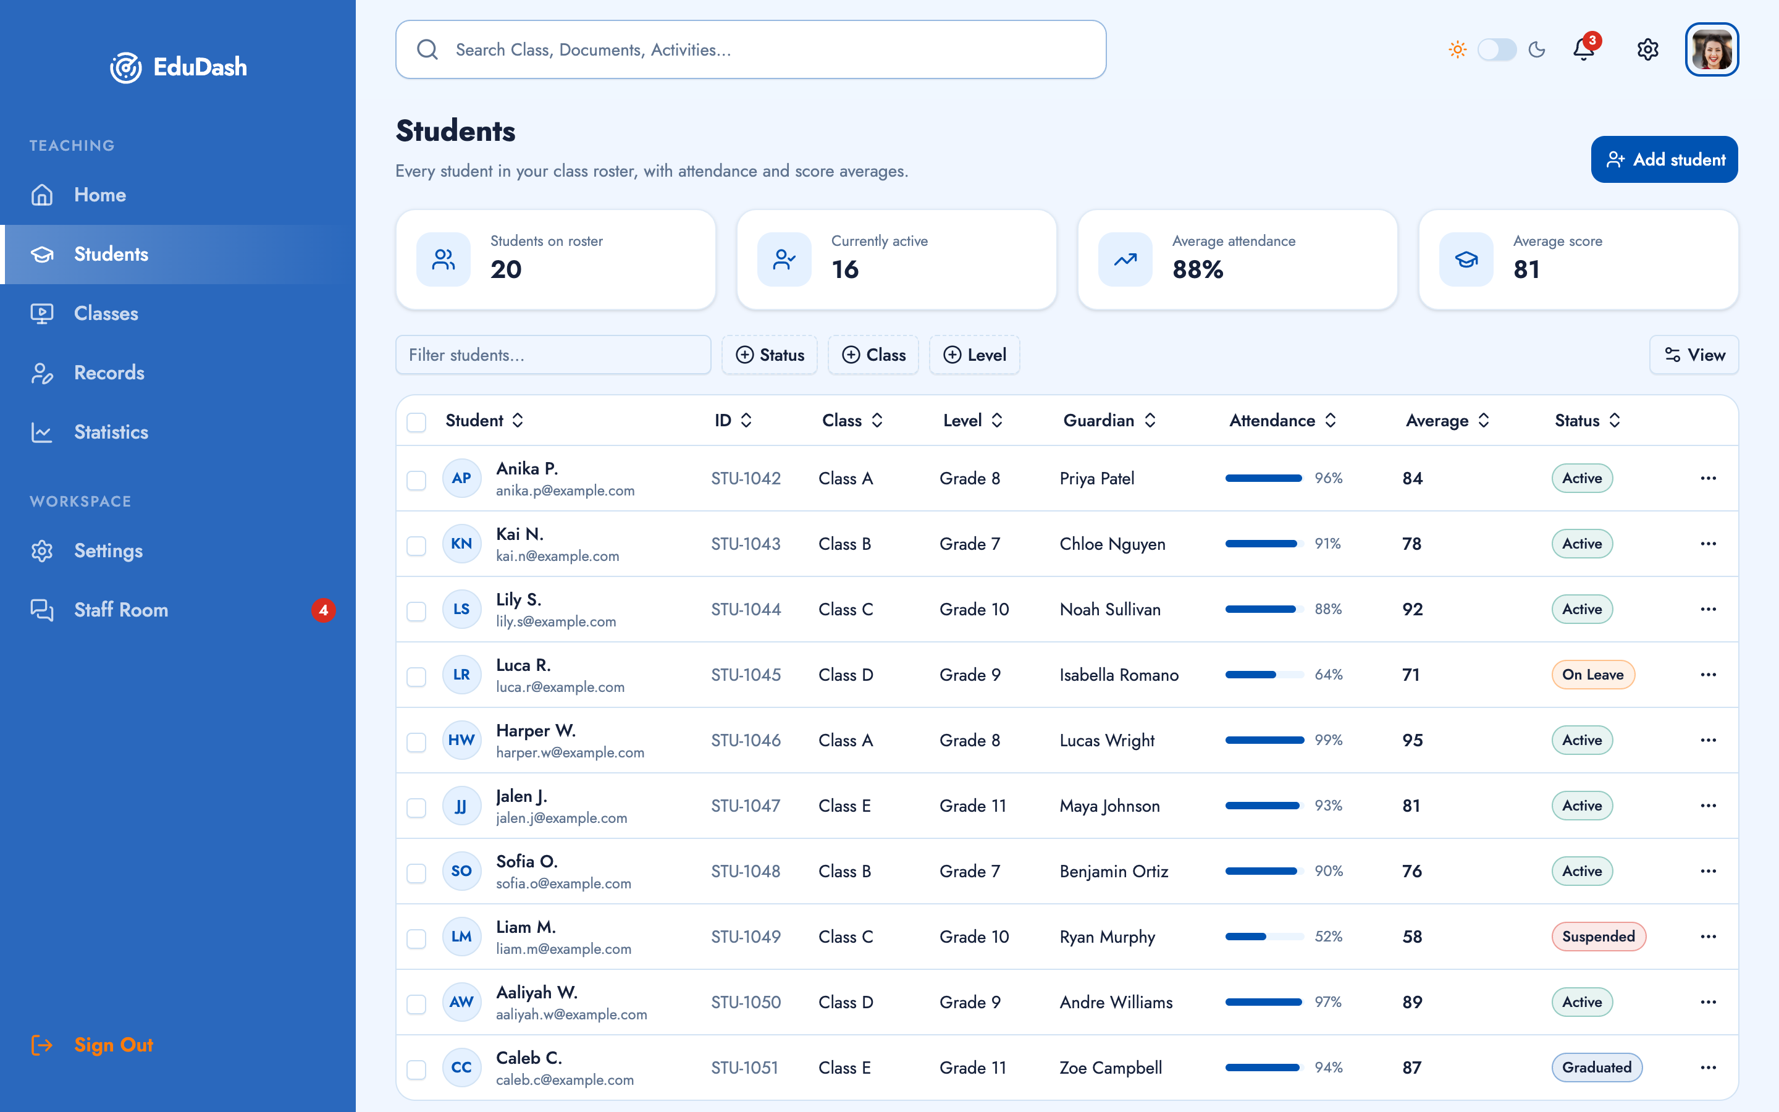Sort table by Guardian column
Image resolution: width=1779 pixels, height=1112 pixels.
(1110, 420)
